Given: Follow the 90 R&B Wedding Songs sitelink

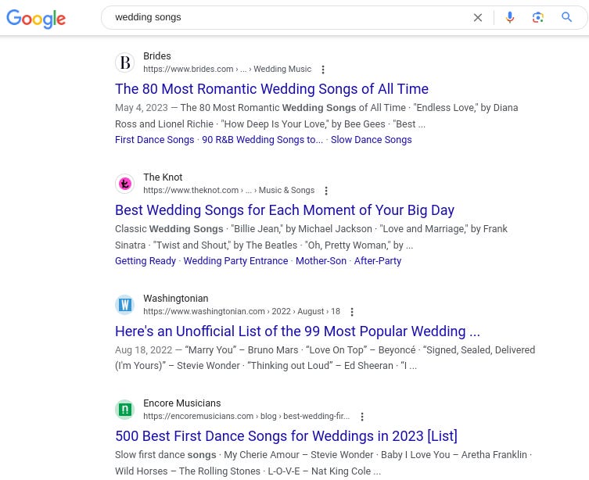Looking at the screenshot, I should (262, 140).
